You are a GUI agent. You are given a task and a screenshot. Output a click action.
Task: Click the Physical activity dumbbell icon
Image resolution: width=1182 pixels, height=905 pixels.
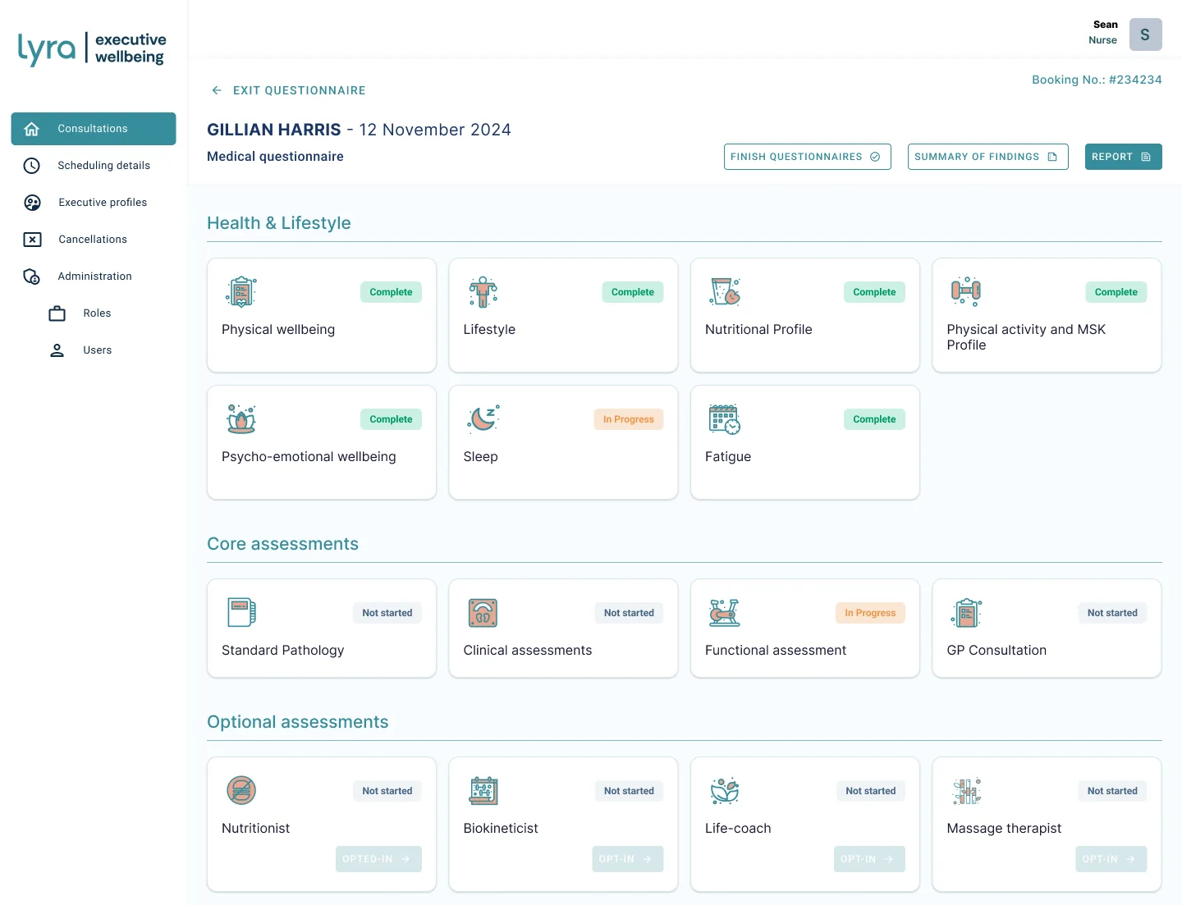click(966, 292)
